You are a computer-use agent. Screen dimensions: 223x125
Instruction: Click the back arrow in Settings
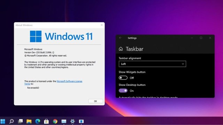120,38
